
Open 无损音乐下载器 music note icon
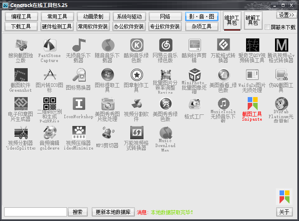pos(79,45)
